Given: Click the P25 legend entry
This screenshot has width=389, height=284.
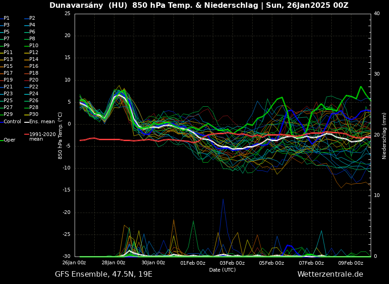Looking at the screenshot, I should (8, 101).
